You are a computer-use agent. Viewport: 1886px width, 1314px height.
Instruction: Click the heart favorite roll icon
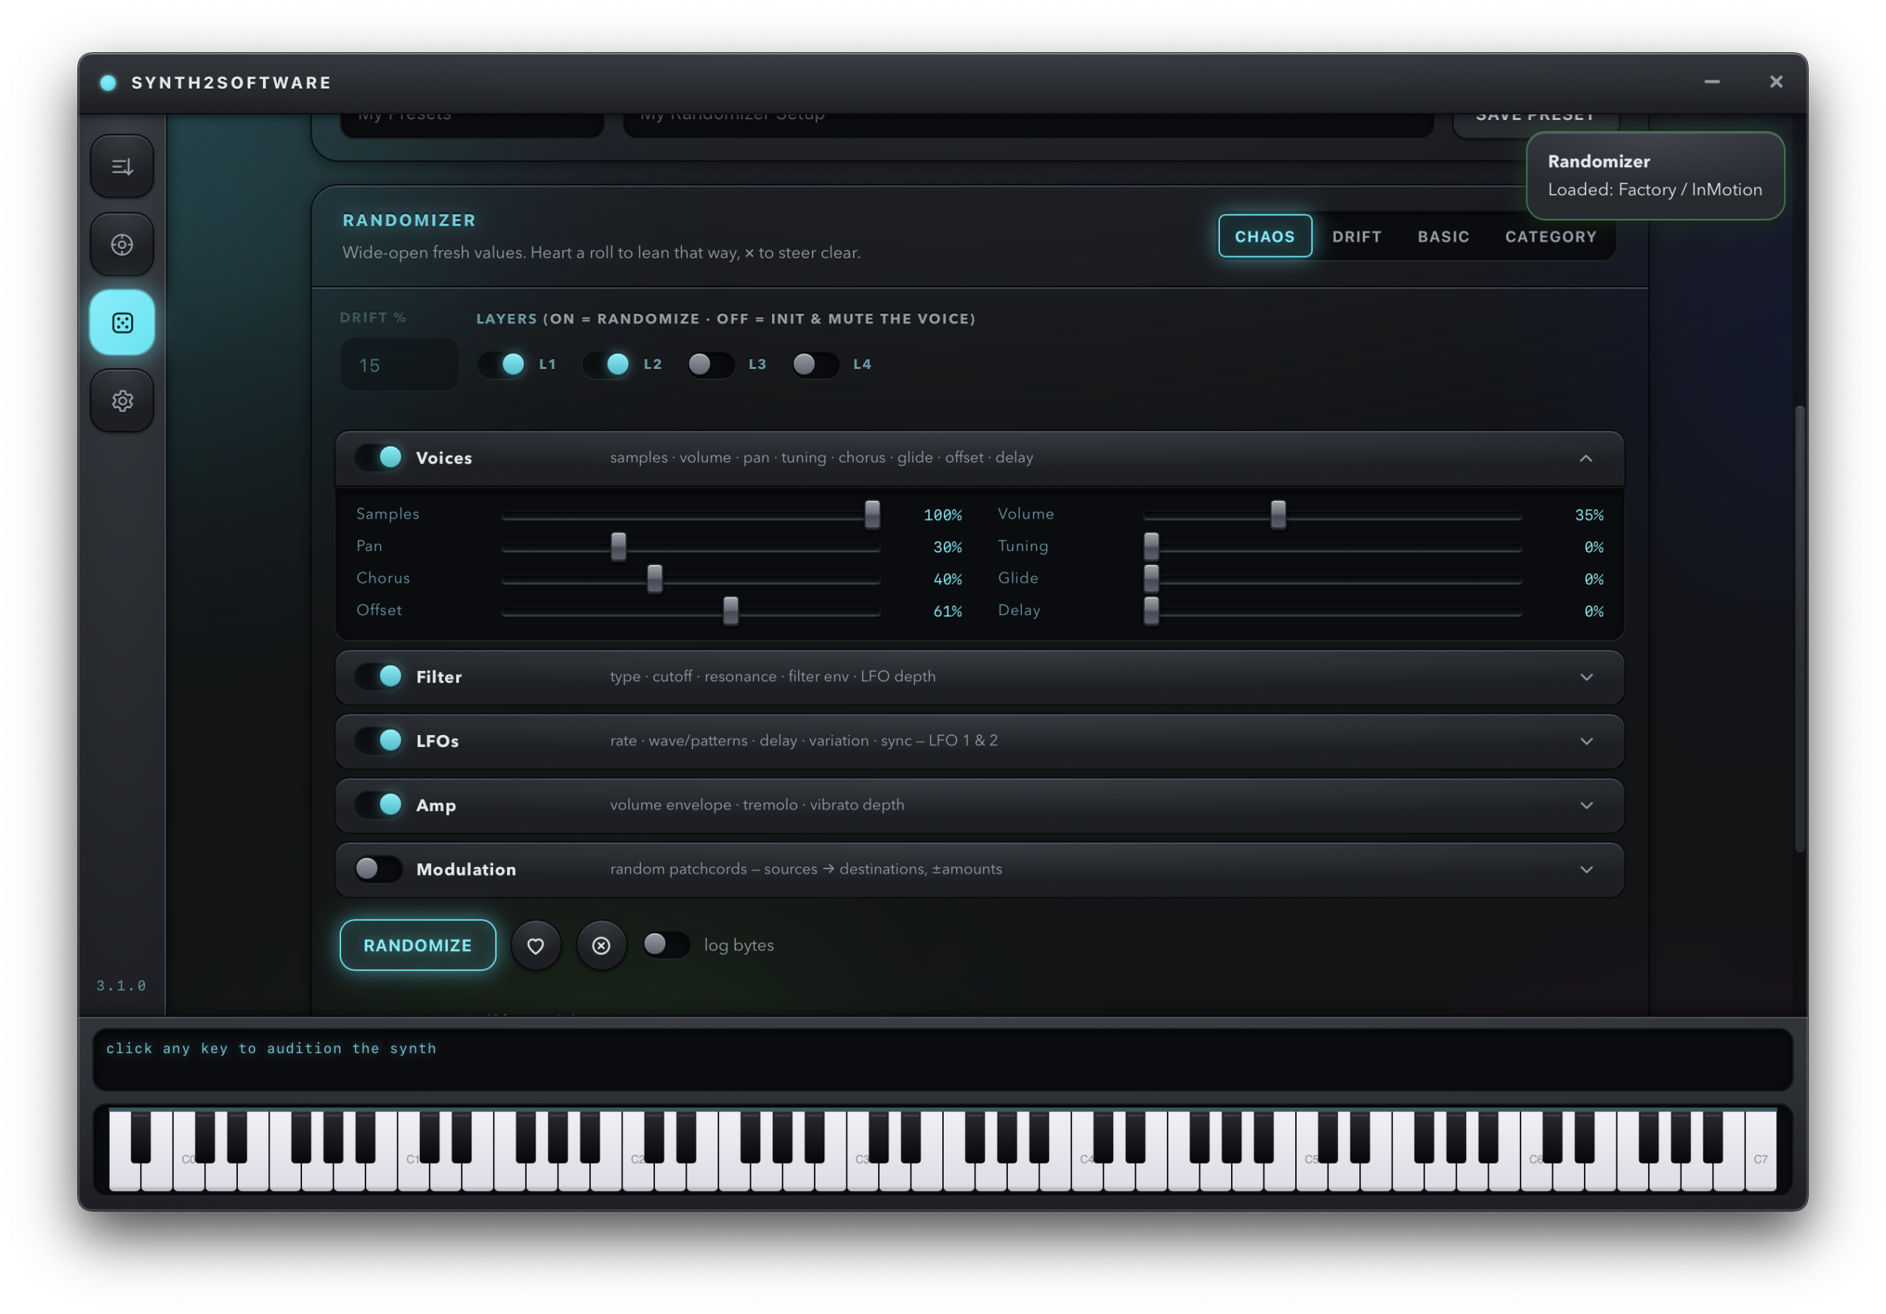click(536, 946)
